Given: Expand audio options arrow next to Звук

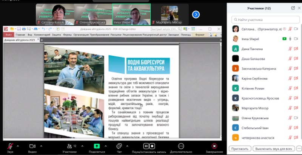Looking at the screenshot, I should click(18, 146).
